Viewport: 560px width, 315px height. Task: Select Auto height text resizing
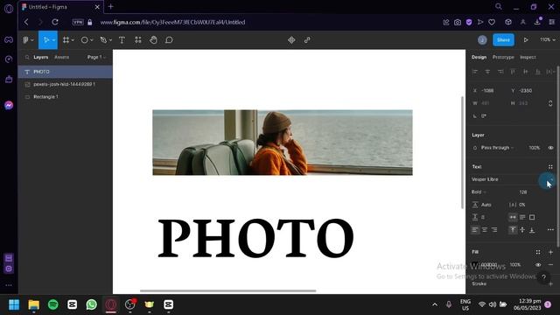tap(522, 217)
